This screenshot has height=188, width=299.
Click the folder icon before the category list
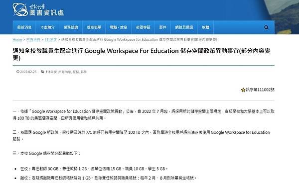tap(43, 72)
